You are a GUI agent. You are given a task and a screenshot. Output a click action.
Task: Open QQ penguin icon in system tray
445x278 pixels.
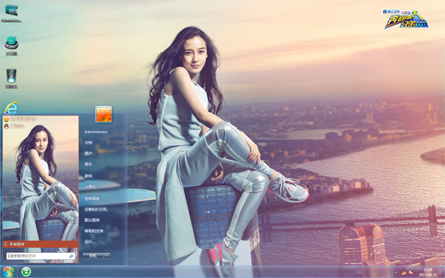coord(403,272)
